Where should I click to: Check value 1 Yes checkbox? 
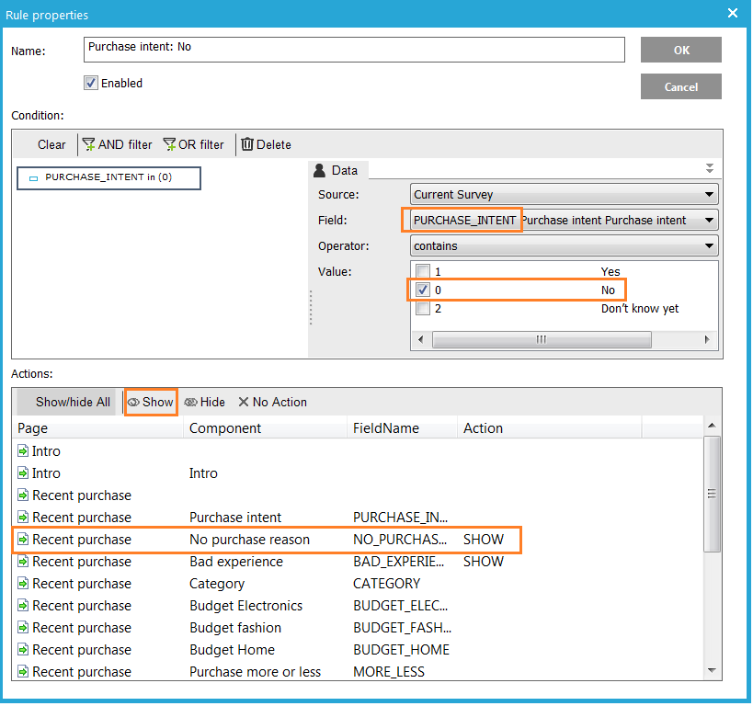pos(423,272)
